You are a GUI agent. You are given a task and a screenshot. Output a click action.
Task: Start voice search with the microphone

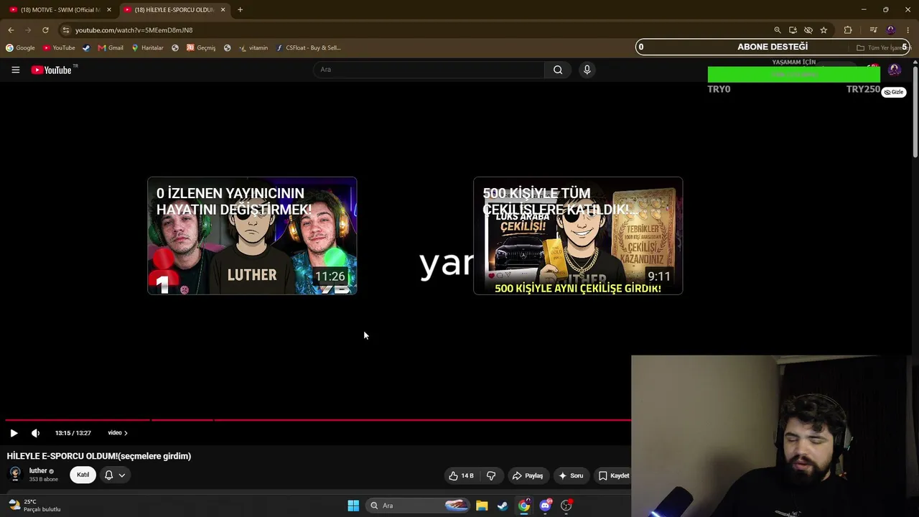587,70
